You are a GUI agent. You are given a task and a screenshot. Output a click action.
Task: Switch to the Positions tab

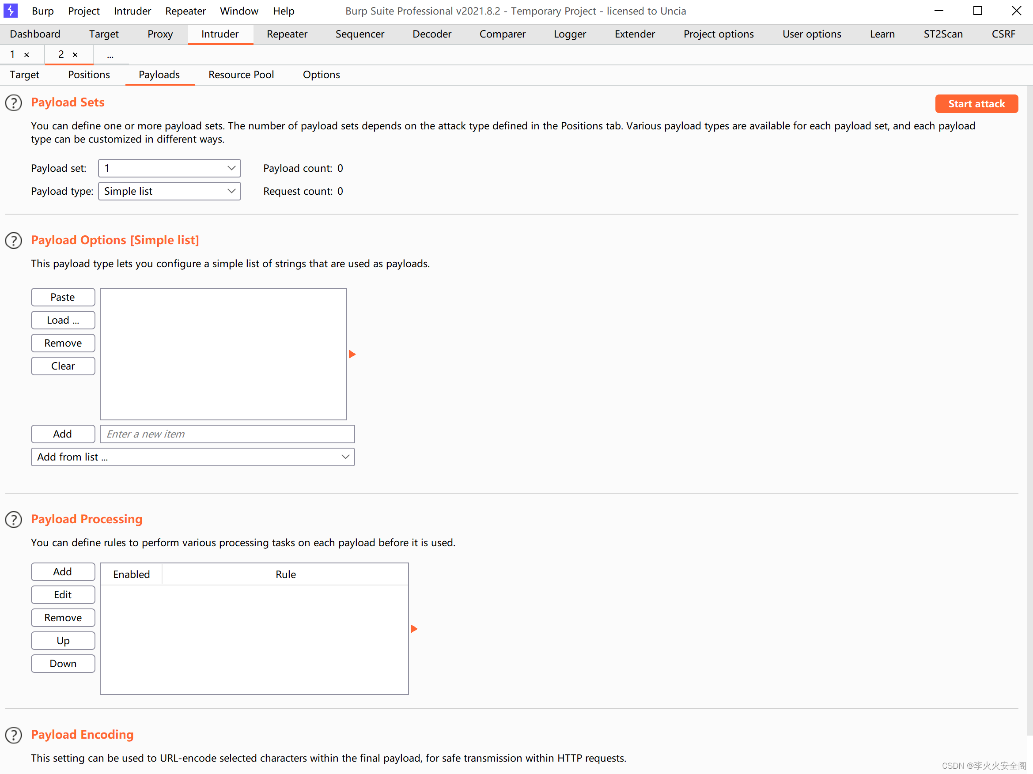[x=89, y=74]
